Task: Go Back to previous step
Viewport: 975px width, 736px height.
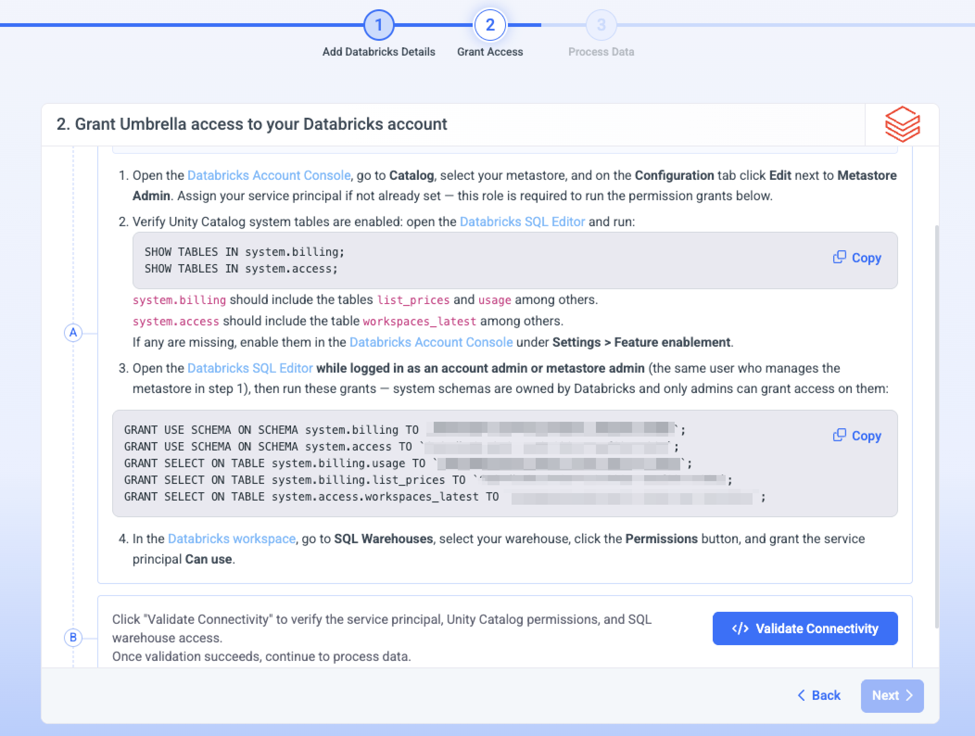Action: click(x=819, y=695)
